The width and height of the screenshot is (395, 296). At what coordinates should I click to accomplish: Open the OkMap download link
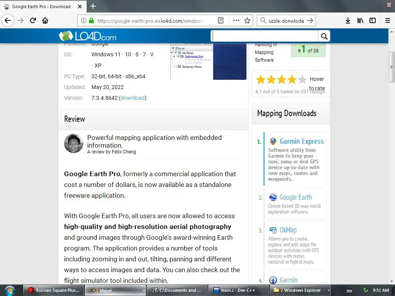pos(288,230)
